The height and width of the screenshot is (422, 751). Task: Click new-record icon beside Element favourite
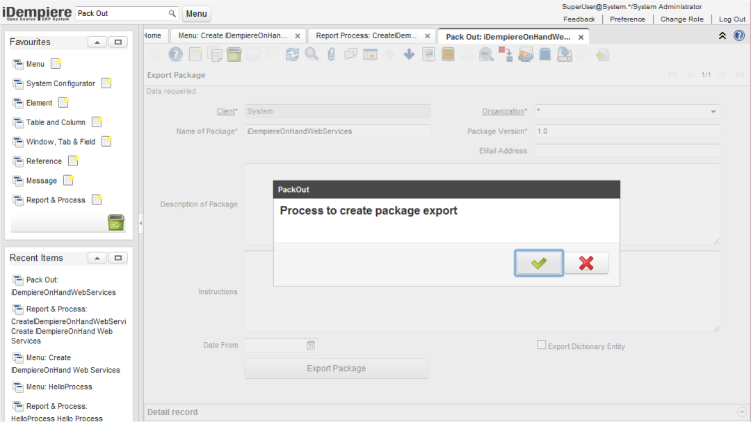63,103
